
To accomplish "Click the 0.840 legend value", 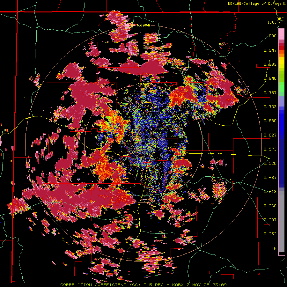I will pos(270,78).
